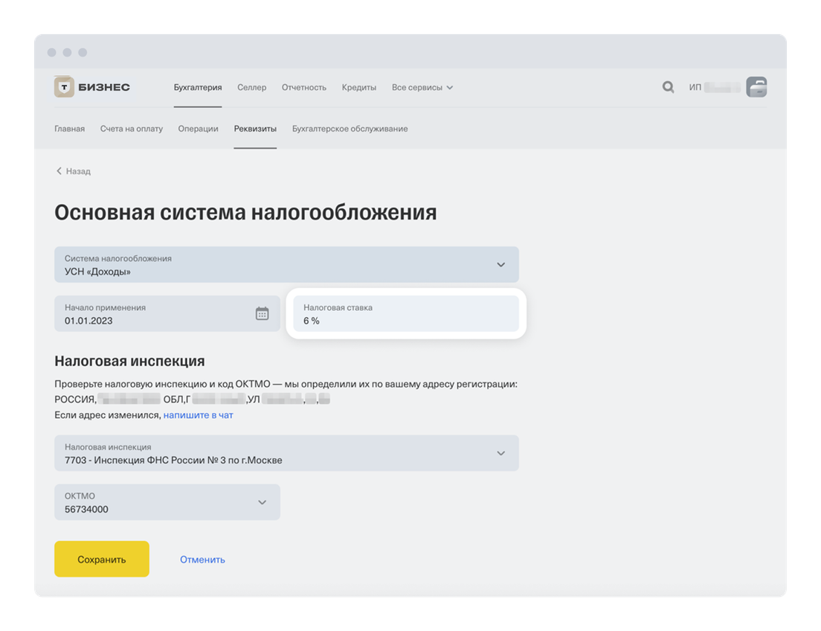Switch to the Операции tab

(x=198, y=129)
